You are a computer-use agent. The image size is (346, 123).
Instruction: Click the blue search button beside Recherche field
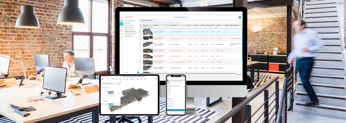[x=138, y=72]
